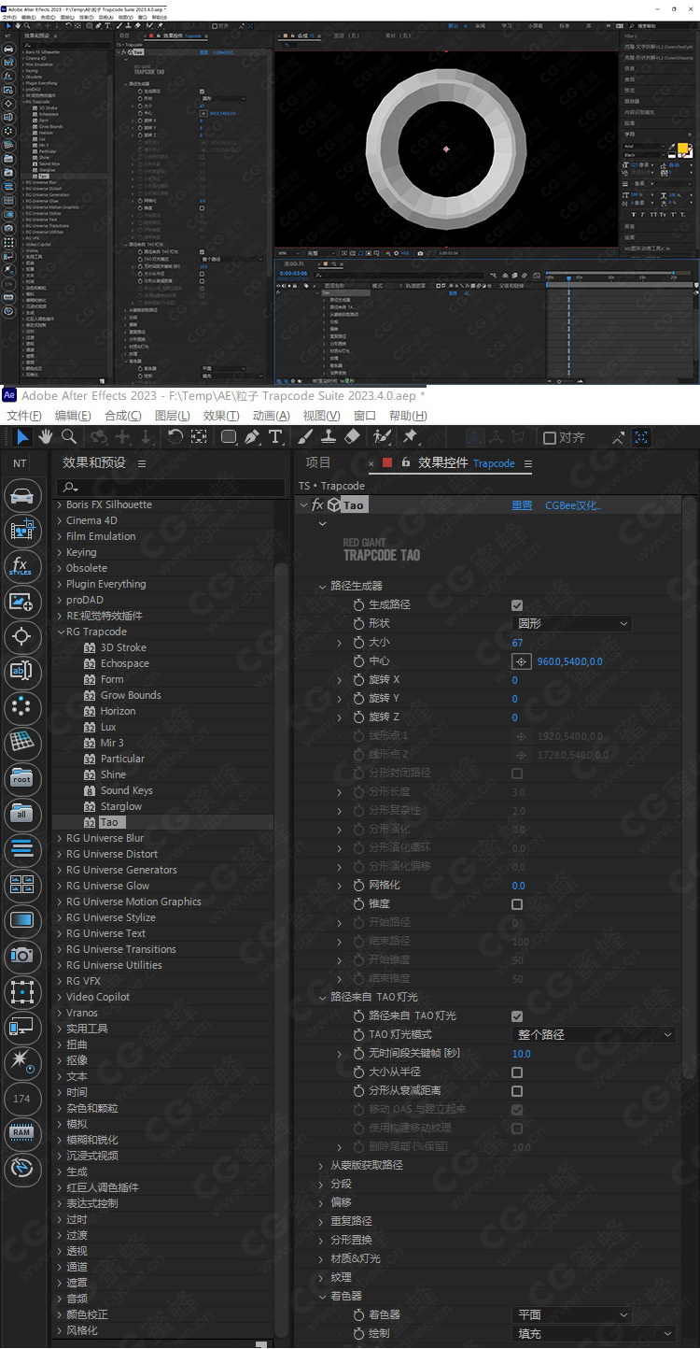Select the Hand tool

tap(46, 437)
